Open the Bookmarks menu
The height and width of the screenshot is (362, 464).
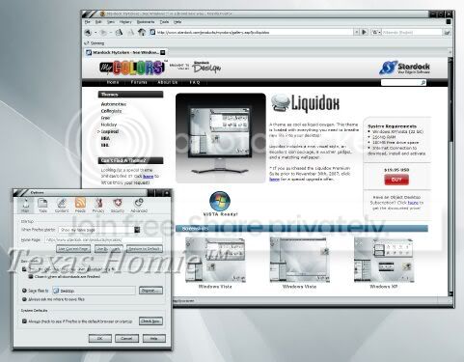[x=146, y=22]
